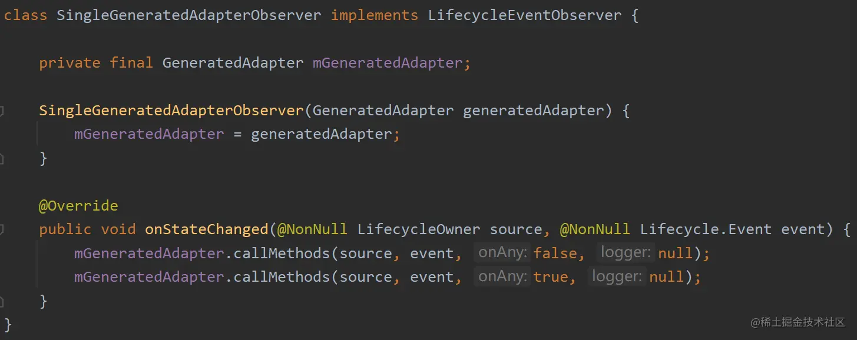Image resolution: width=857 pixels, height=340 pixels.
Task: Click fold end marker after constructor closing brace
Action: 2,158
